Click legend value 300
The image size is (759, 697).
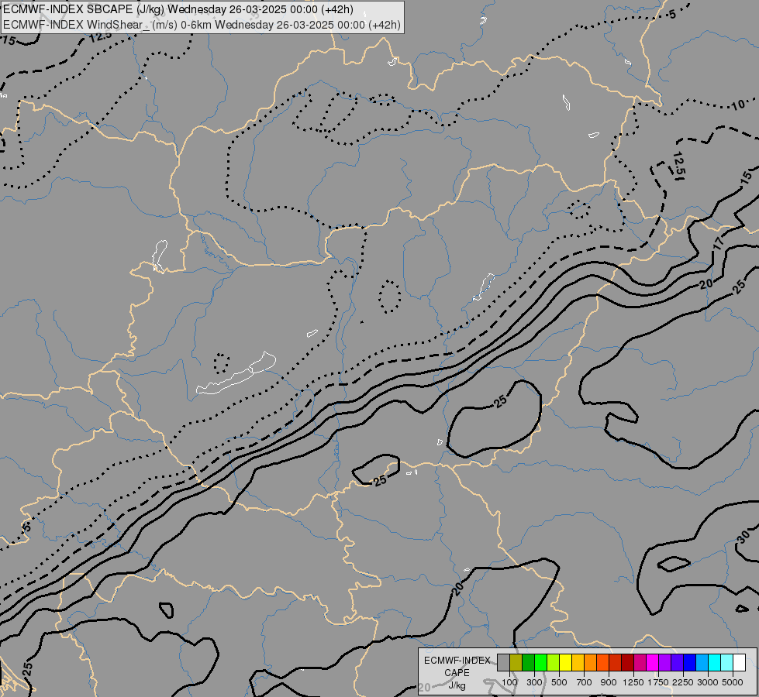[x=534, y=682]
